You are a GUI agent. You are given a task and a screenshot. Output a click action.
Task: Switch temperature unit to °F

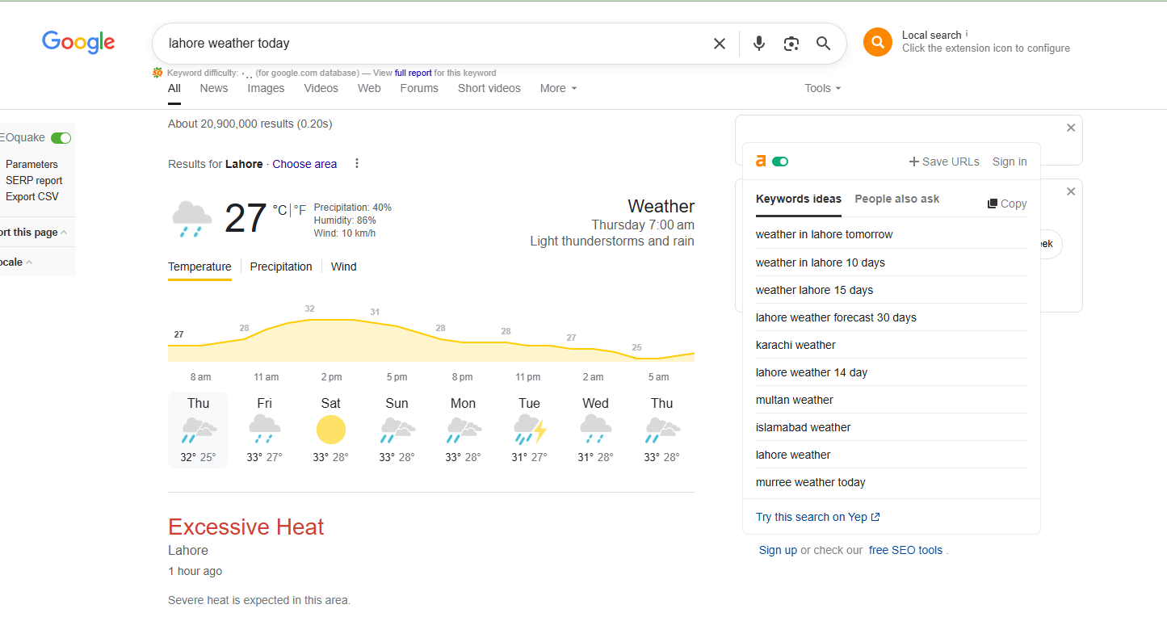[300, 210]
